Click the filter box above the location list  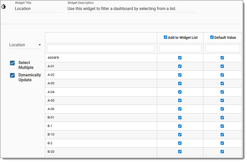point(101,48)
